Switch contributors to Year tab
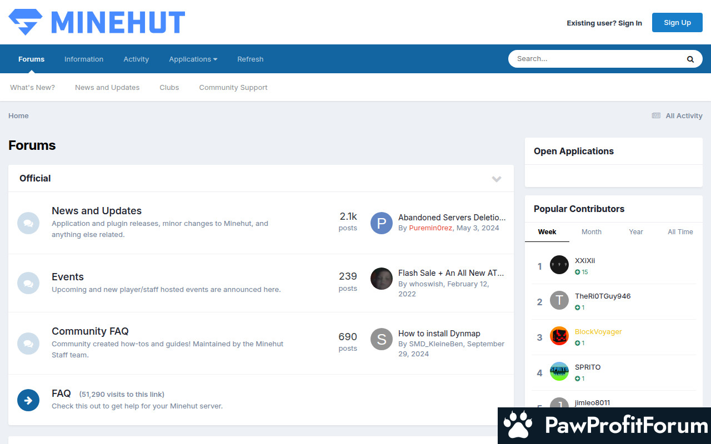 [x=636, y=232]
